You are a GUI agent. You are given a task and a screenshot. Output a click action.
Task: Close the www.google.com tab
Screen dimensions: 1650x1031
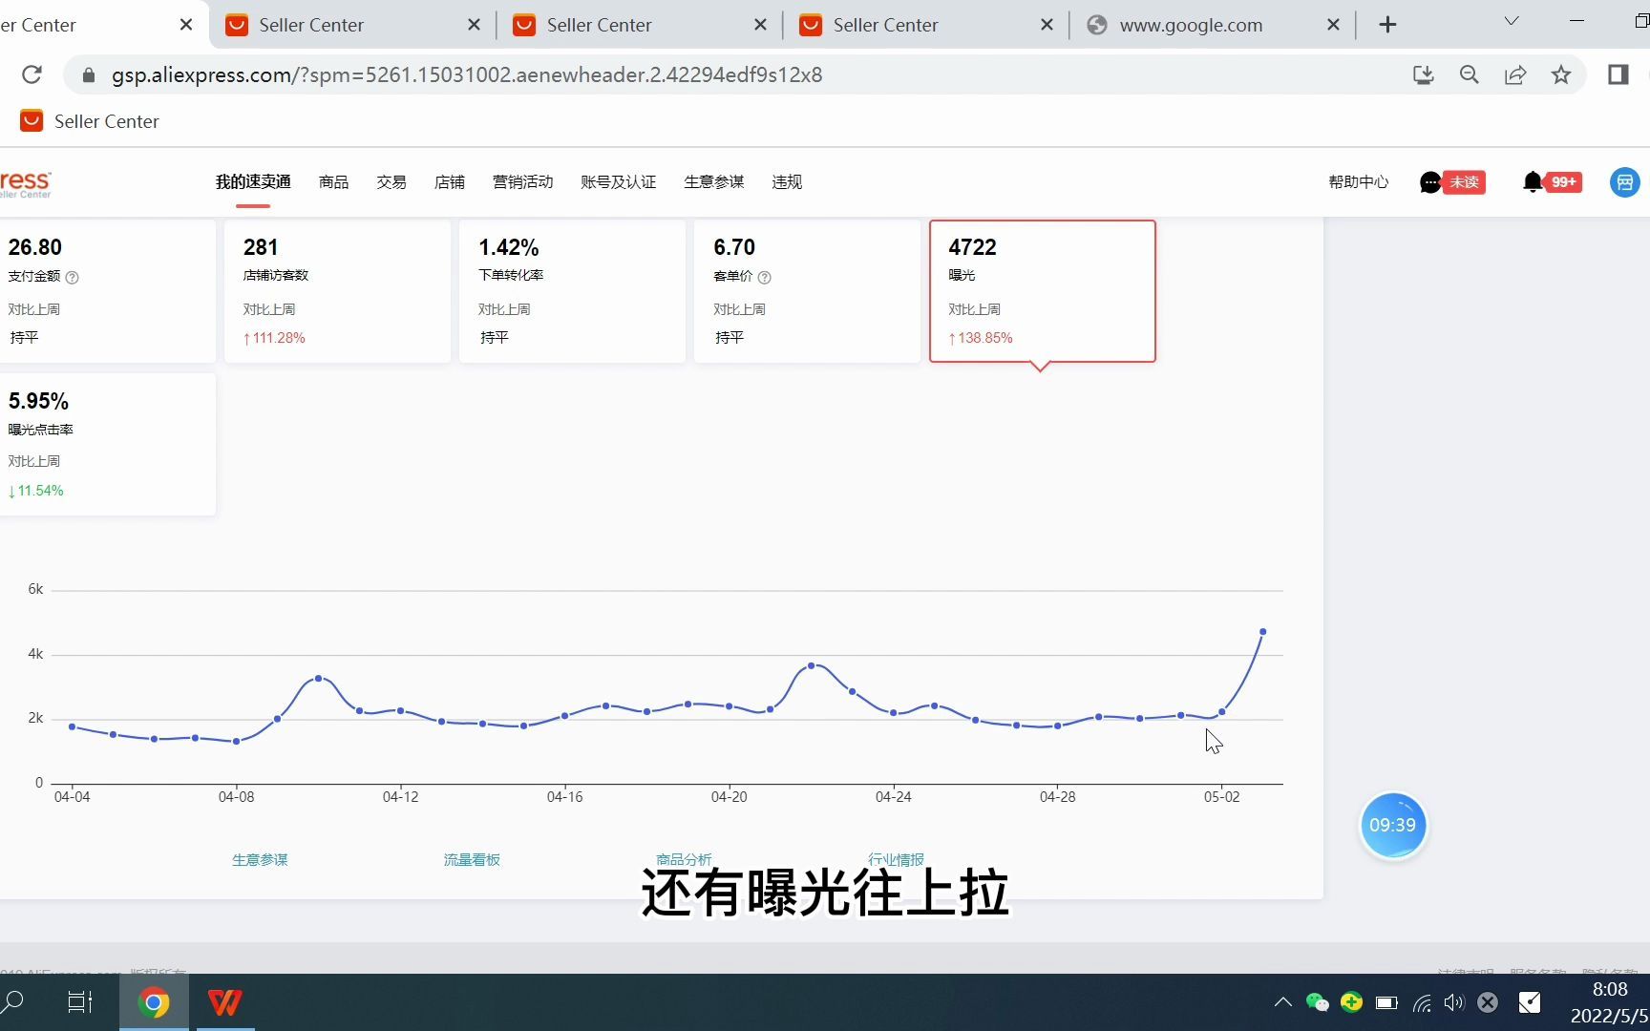[x=1333, y=25]
